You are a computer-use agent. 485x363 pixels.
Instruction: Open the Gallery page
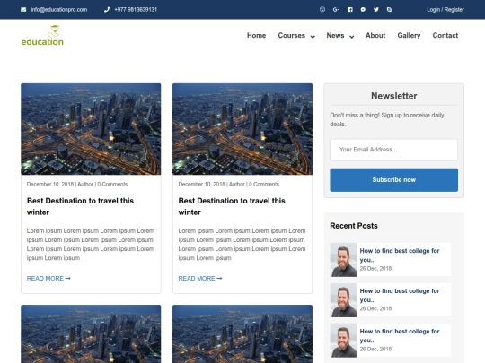click(x=409, y=36)
